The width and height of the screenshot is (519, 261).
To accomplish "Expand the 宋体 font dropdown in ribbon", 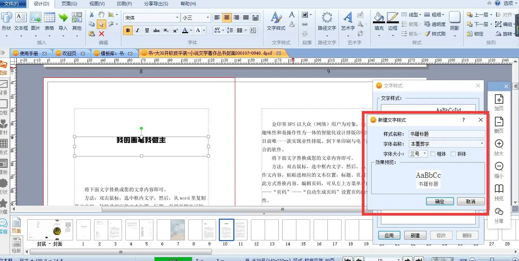I will tap(177, 18).
